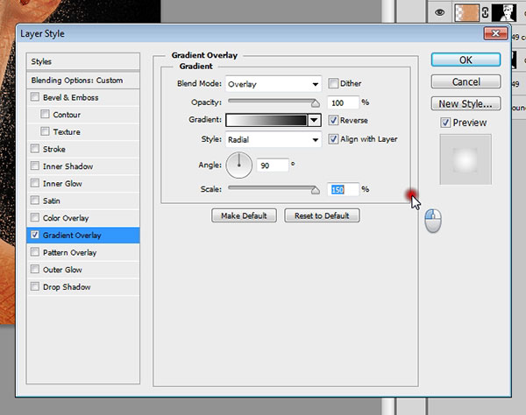Select the orange layer thumbnail

(x=467, y=13)
